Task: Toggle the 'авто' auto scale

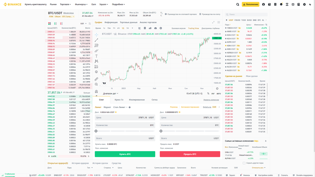Action: [219, 93]
